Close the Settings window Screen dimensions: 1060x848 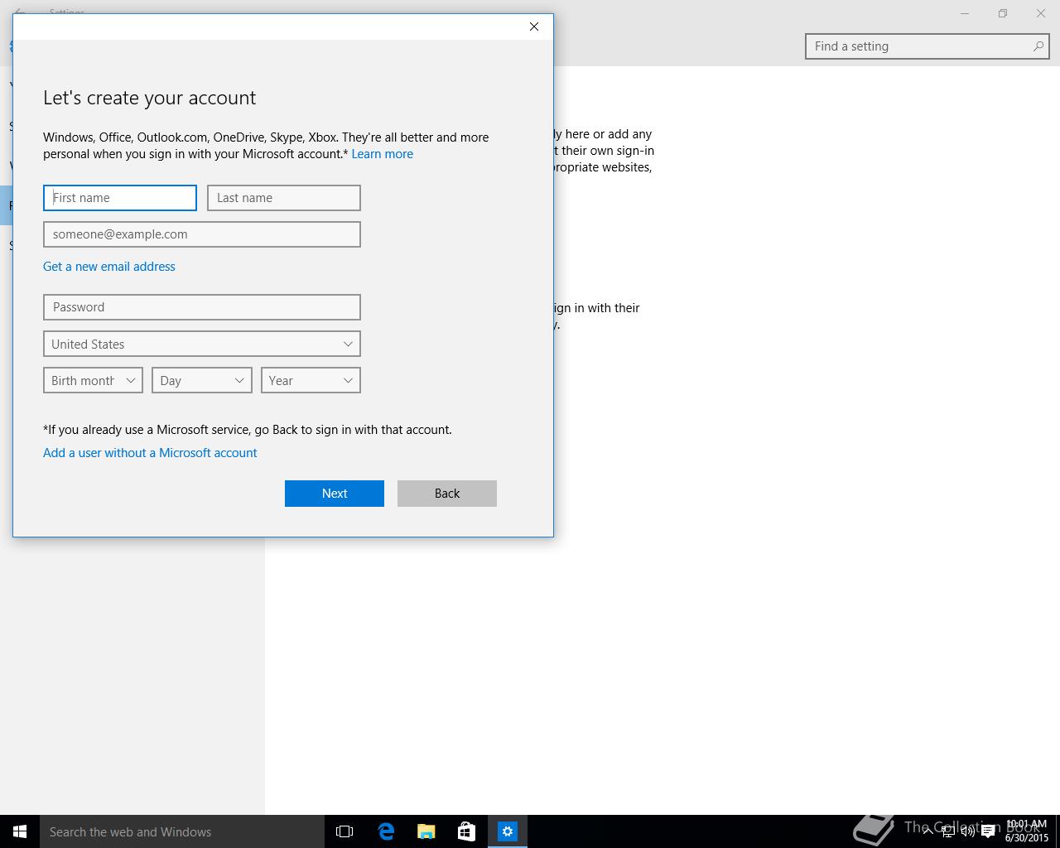pyautogui.click(x=1041, y=13)
